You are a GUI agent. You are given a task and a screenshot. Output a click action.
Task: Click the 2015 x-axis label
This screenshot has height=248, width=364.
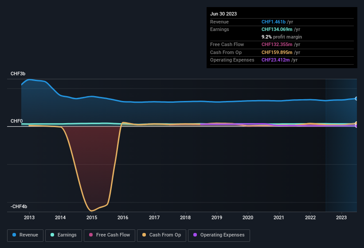click(x=92, y=217)
